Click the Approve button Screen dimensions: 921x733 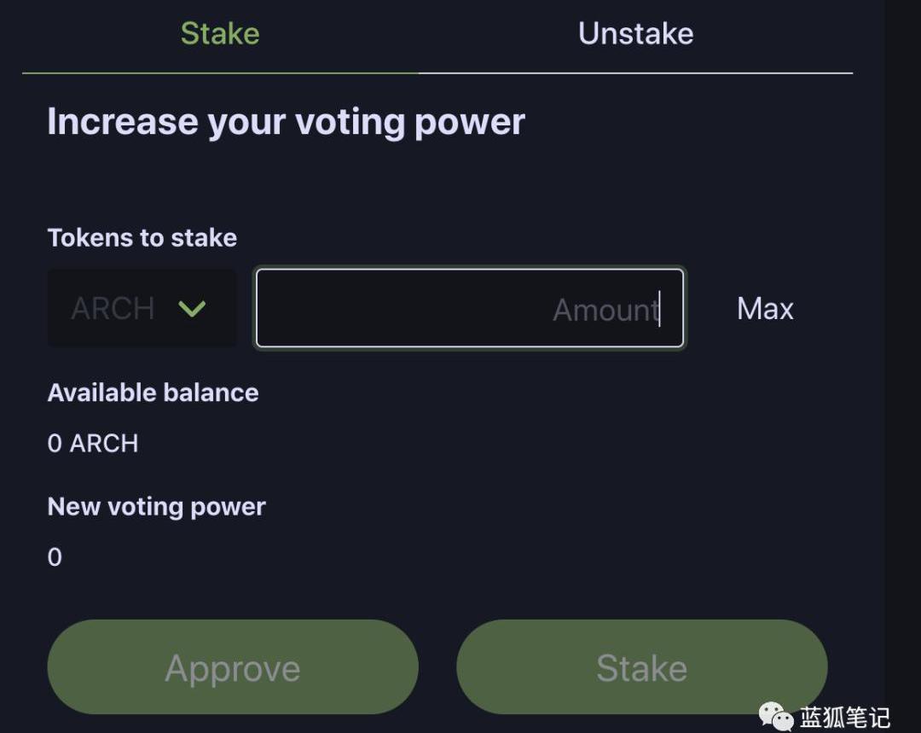(x=233, y=667)
